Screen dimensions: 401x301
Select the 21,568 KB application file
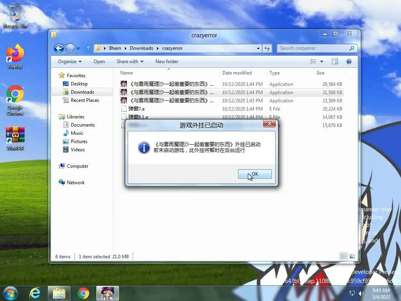pyautogui.click(x=231, y=92)
